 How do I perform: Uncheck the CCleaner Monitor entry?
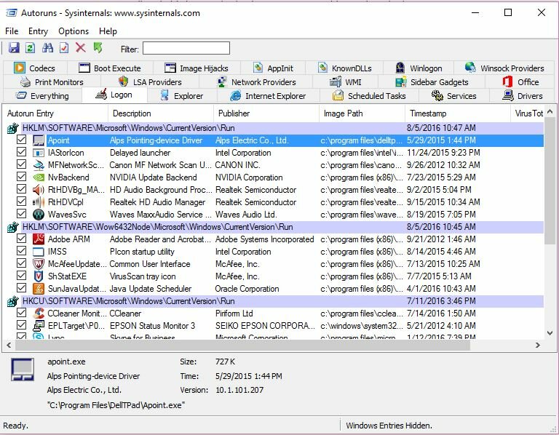(21, 313)
